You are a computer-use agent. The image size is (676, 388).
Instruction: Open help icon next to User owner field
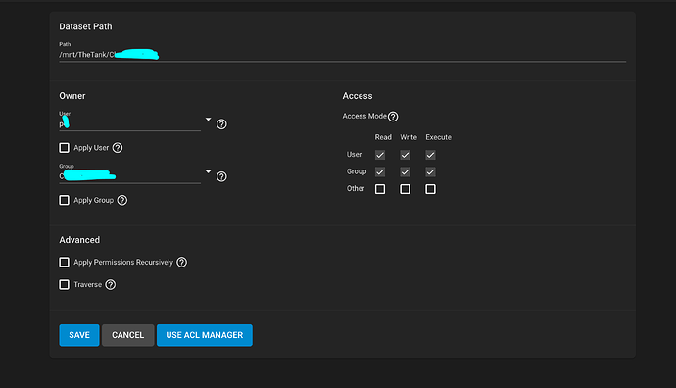(221, 124)
